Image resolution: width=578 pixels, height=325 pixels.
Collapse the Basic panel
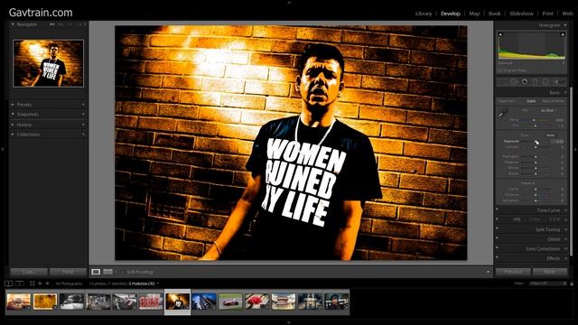pyautogui.click(x=565, y=92)
